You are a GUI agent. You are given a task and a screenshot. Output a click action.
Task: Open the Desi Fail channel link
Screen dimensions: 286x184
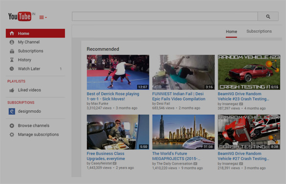[163, 103]
